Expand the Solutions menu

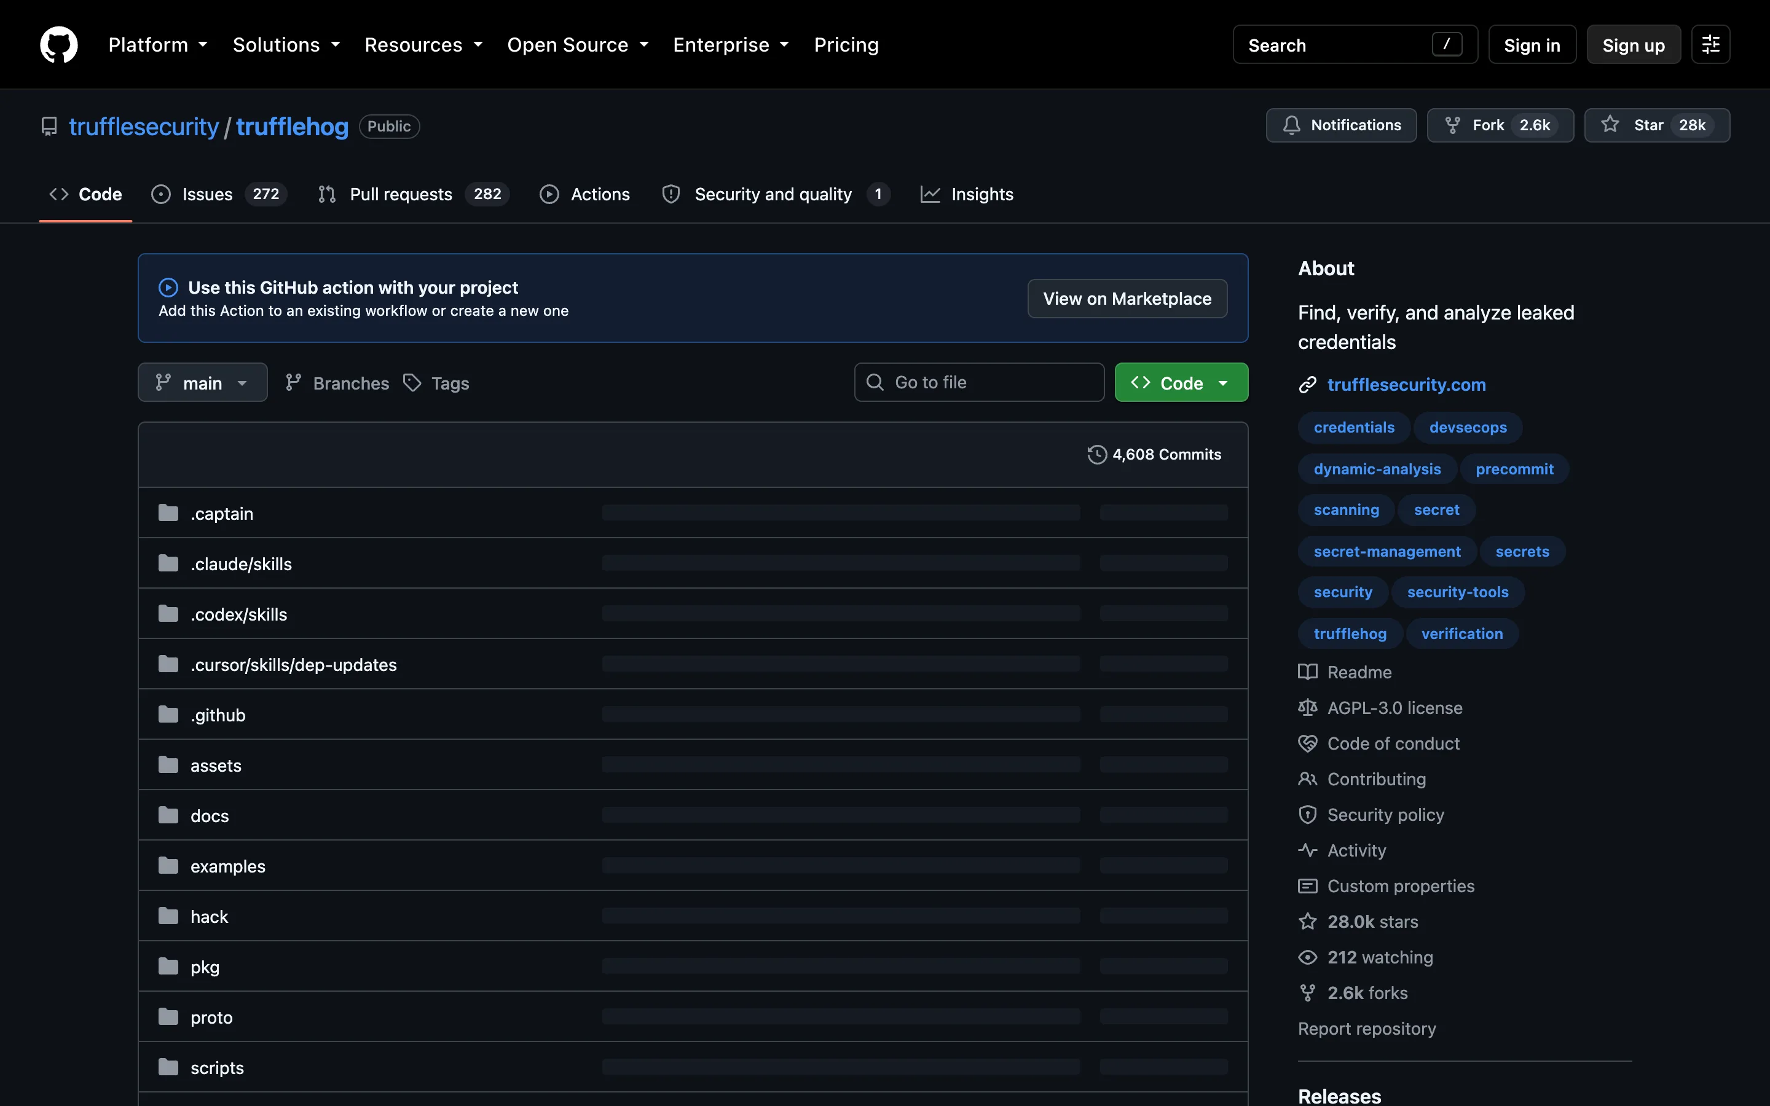pyautogui.click(x=287, y=45)
